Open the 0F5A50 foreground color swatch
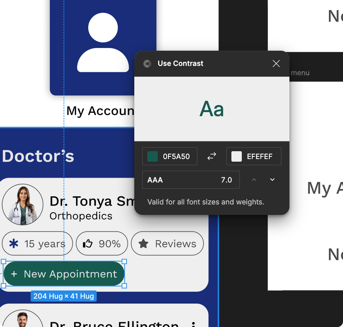The height and width of the screenshot is (327, 343). tap(153, 156)
